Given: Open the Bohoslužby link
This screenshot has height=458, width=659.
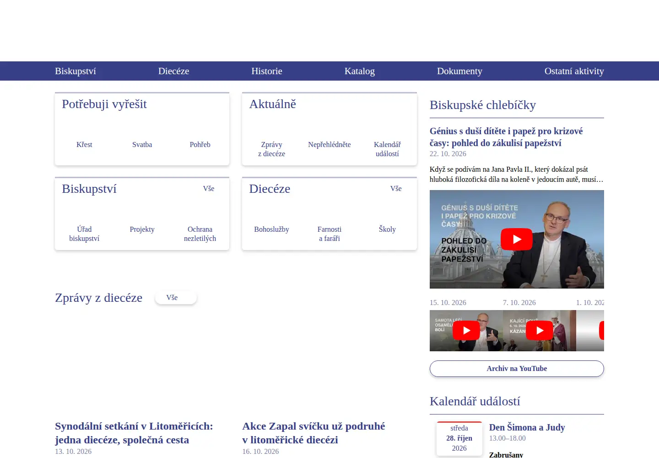Looking at the screenshot, I should point(271,229).
